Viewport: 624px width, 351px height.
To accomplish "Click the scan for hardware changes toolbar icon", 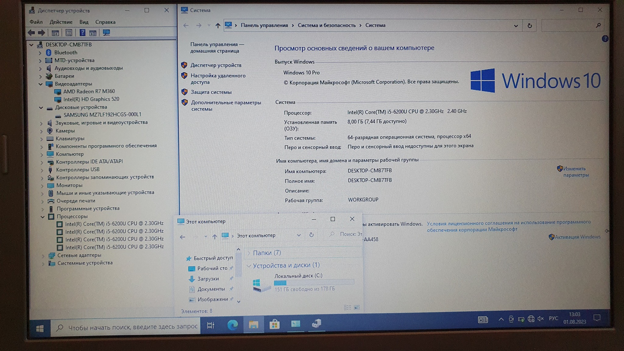I will 106,33.
